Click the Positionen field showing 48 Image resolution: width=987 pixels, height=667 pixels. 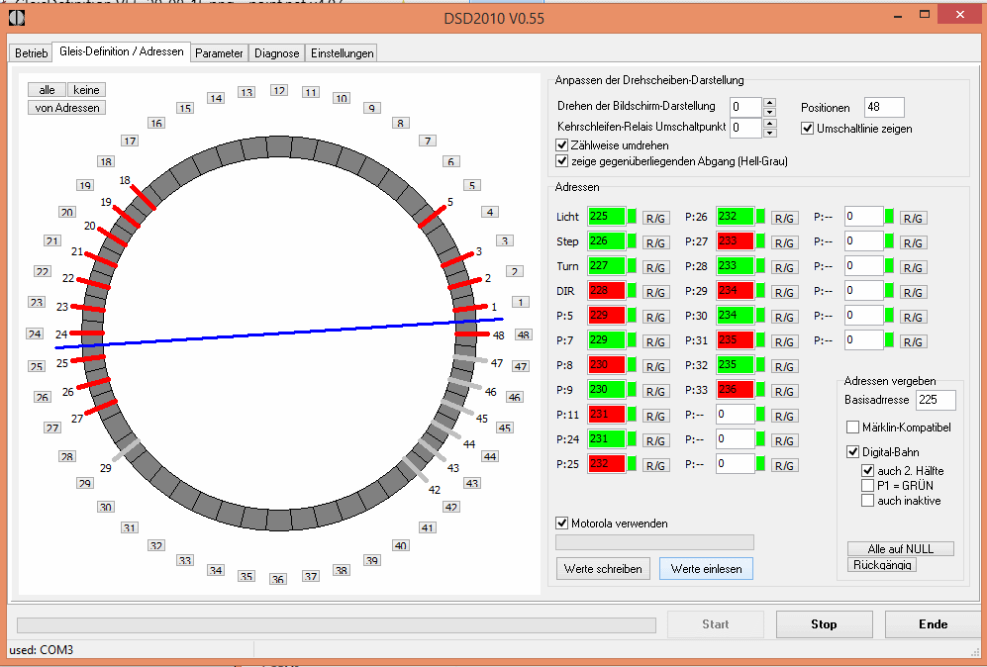883,107
